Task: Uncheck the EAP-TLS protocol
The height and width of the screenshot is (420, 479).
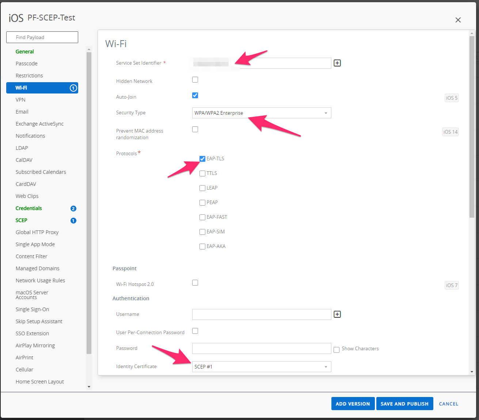Action: tap(202, 159)
